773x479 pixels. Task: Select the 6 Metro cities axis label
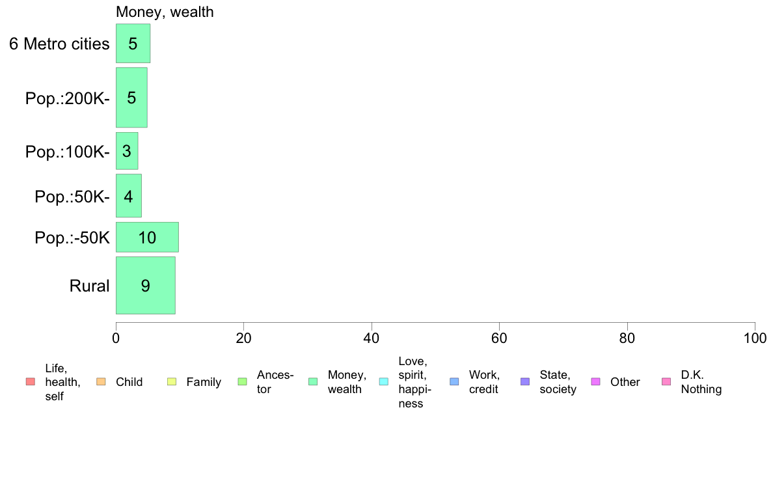tap(59, 44)
